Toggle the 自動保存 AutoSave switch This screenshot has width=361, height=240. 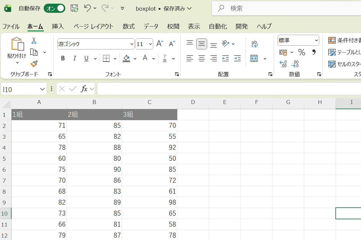tap(54, 9)
